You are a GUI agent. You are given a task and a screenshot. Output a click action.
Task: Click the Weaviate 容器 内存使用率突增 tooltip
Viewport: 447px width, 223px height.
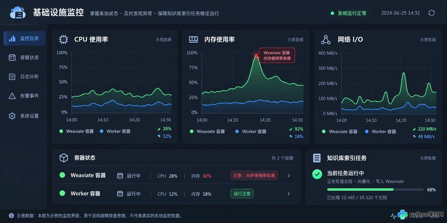point(277,55)
